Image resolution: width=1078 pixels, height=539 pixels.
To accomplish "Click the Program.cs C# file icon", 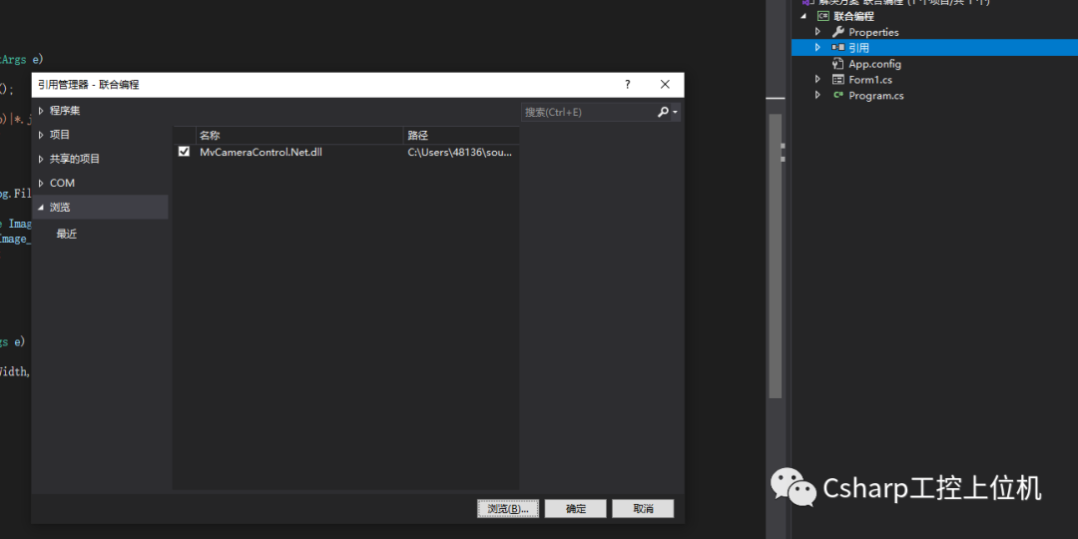I will [x=838, y=96].
